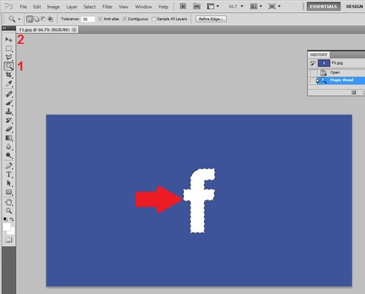The image size is (365, 294).
Task: Launch Adobe Bridge
Action: click(x=183, y=6)
